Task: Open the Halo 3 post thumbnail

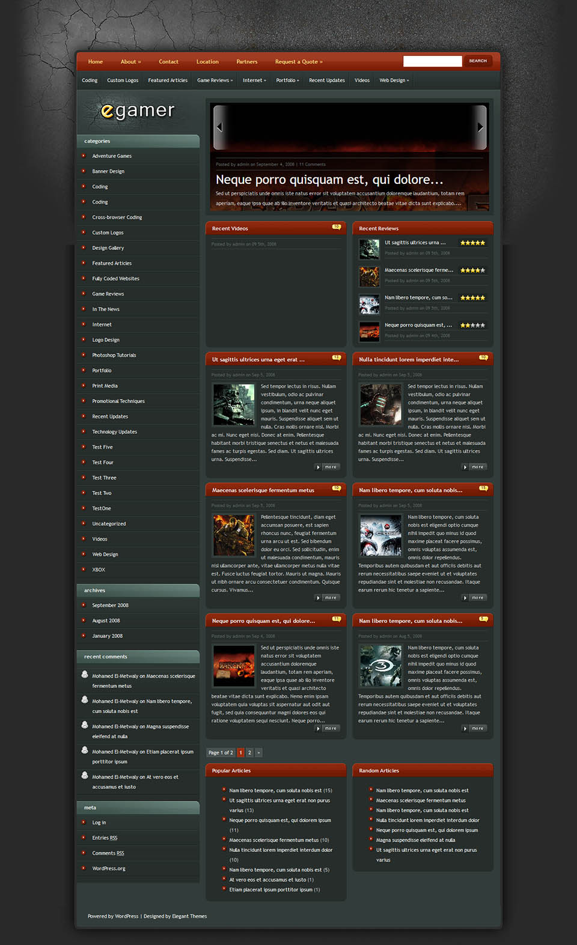Action: point(380,666)
